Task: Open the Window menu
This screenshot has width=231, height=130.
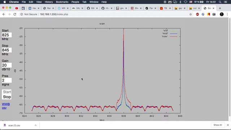Action: tap(94, 2)
